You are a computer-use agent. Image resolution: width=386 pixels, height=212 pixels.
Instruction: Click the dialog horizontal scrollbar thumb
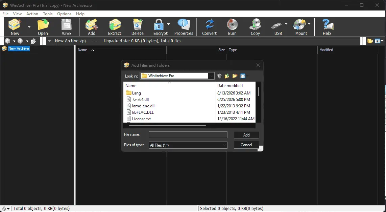click(x=167, y=126)
